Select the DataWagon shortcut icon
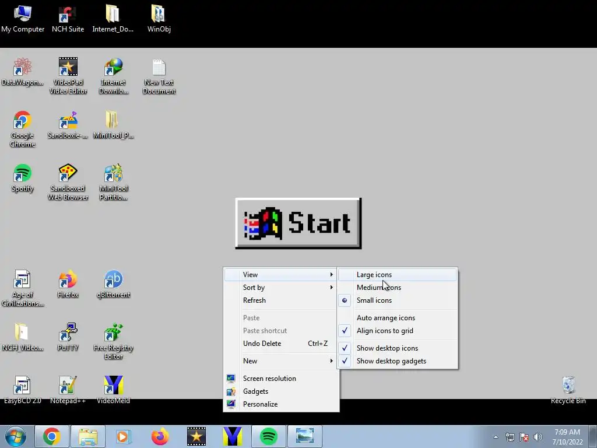Viewport: 597px width, 448px height. point(23,72)
